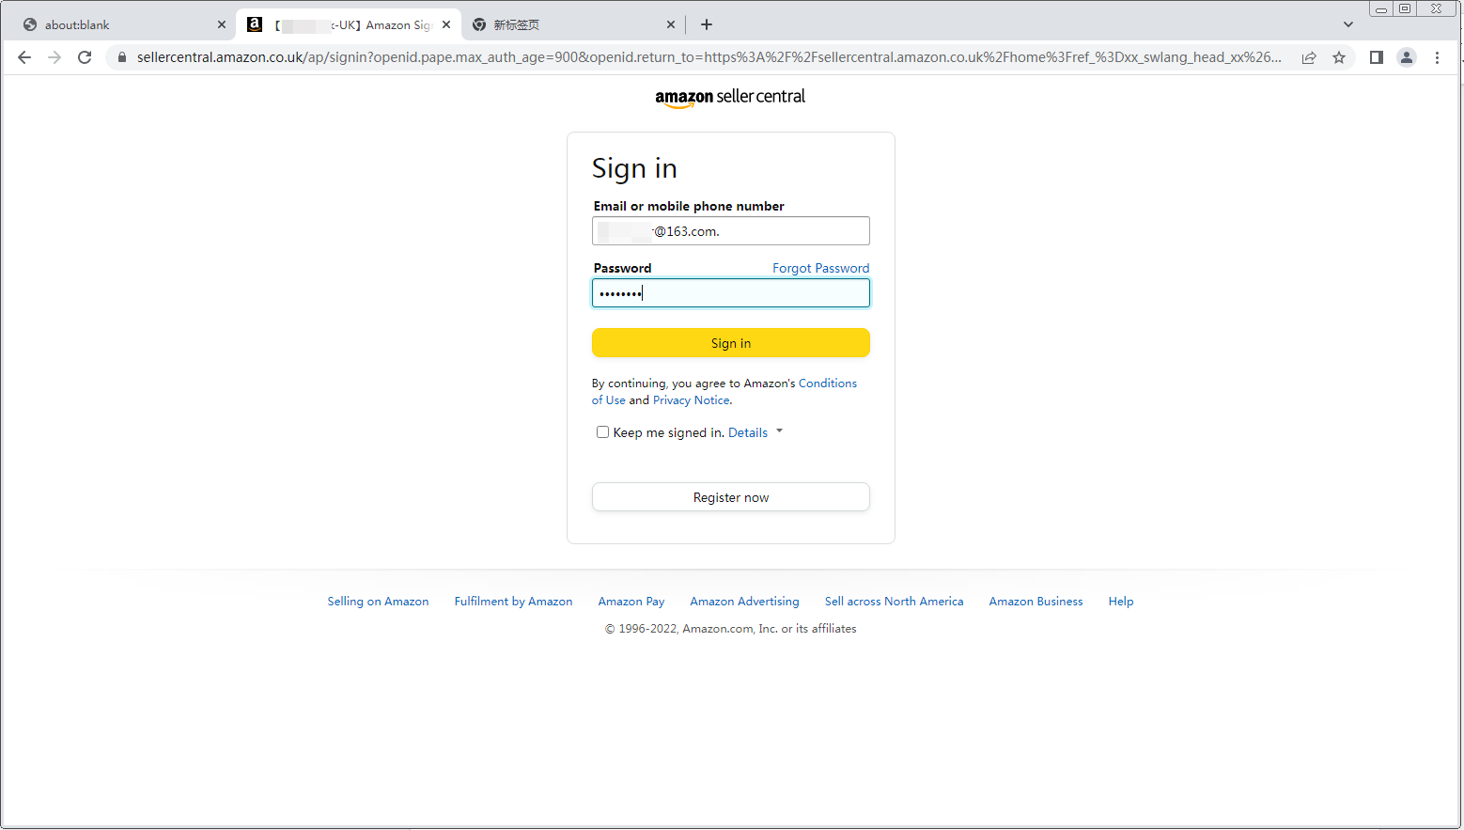1464x830 pixels.
Task: Focus the Password field
Action: [731, 293]
